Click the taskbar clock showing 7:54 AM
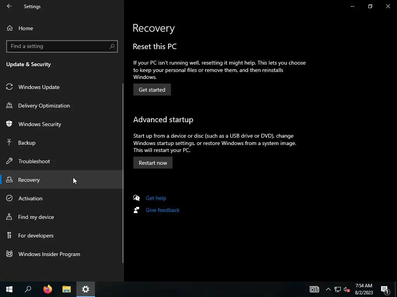 point(364,289)
